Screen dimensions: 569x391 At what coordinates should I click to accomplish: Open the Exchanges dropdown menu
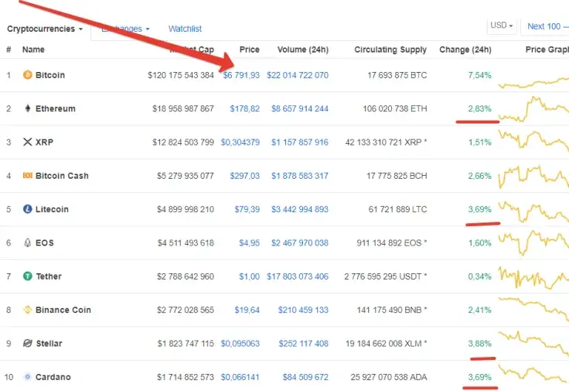tap(125, 29)
